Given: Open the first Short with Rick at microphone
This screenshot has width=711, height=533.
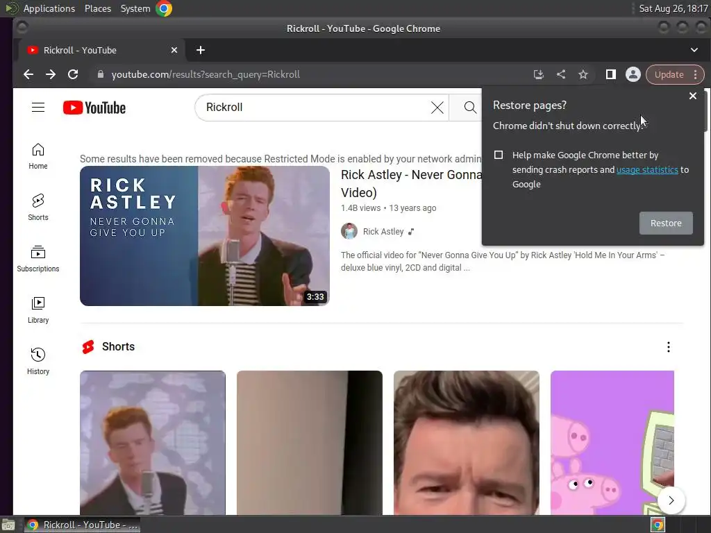Looking at the screenshot, I should pyautogui.click(x=152, y=443).
